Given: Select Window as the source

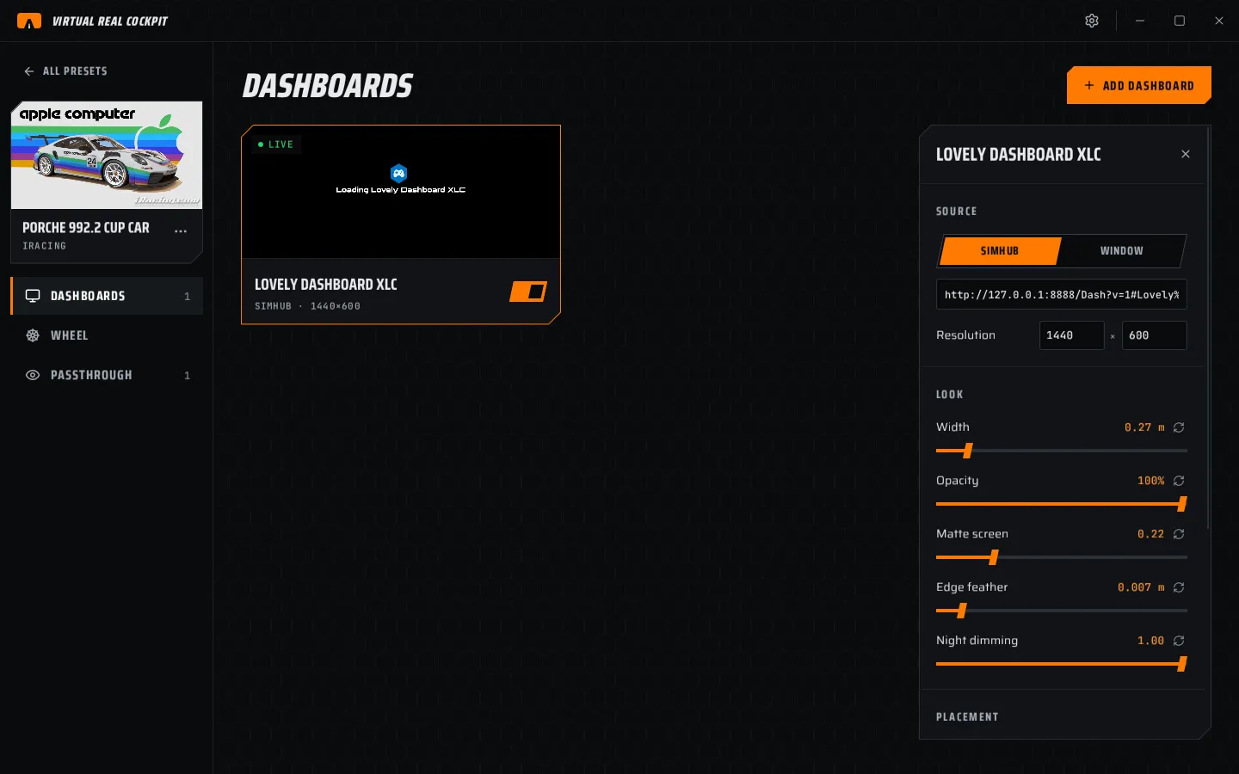Looking at the screenshot, I should [x=1122, y=251].
